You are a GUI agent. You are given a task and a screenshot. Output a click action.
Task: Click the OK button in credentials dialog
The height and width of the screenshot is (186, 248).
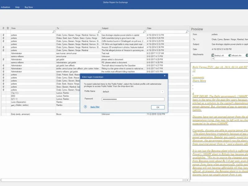click(158, 107)
